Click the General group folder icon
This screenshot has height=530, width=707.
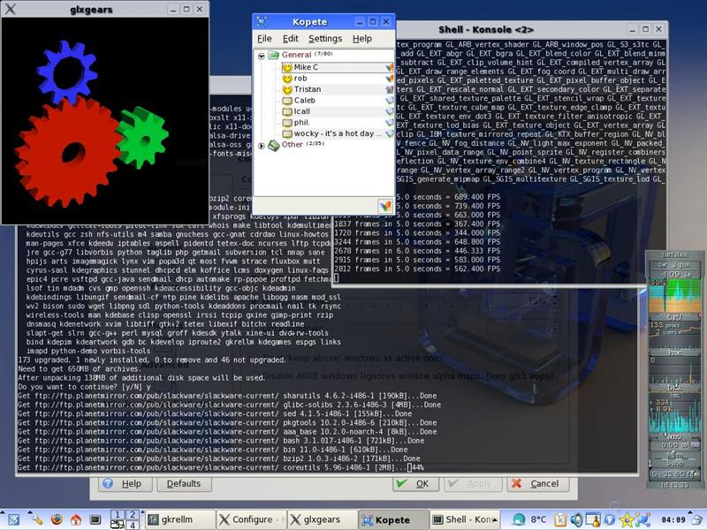click(x=273, y=55)
